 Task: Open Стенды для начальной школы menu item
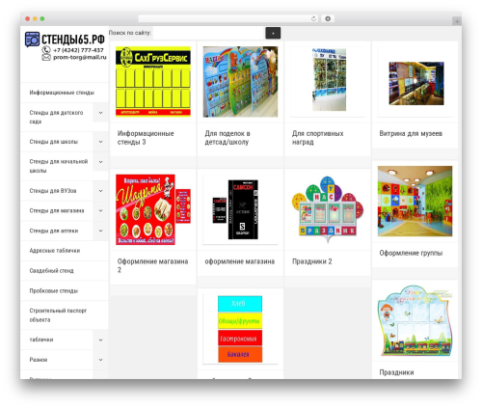pos(59,166)
